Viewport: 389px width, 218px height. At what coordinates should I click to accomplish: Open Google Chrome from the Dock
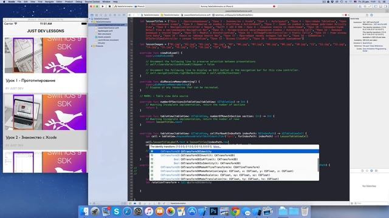[x=235, y=211]
